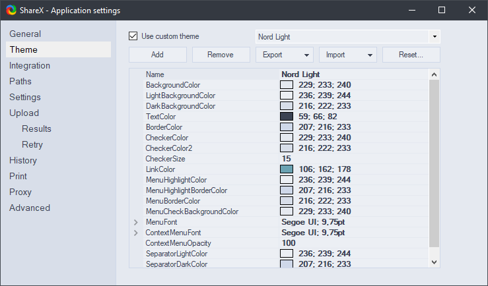Click the LinkColor teal swatch
The image size is (488, 286).
[287, 169]
